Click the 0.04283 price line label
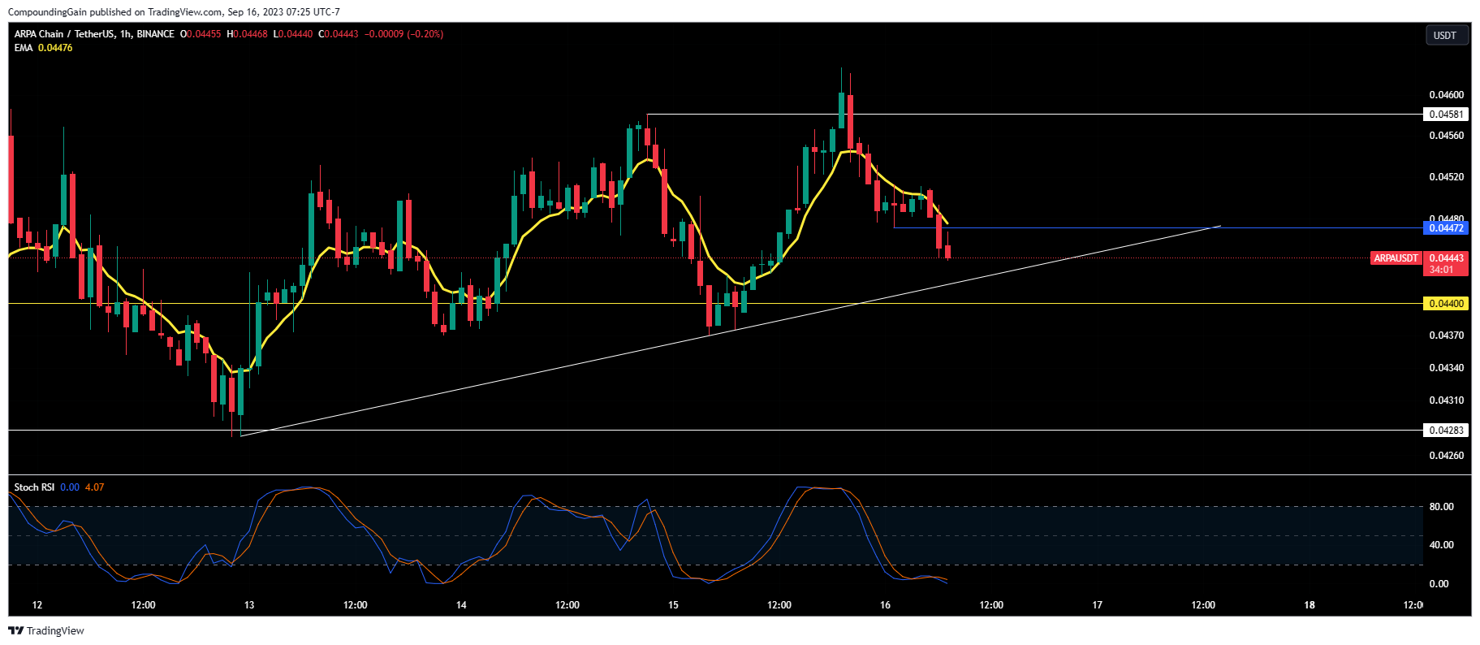1480x645 pixels. (x=1446, y=431)
